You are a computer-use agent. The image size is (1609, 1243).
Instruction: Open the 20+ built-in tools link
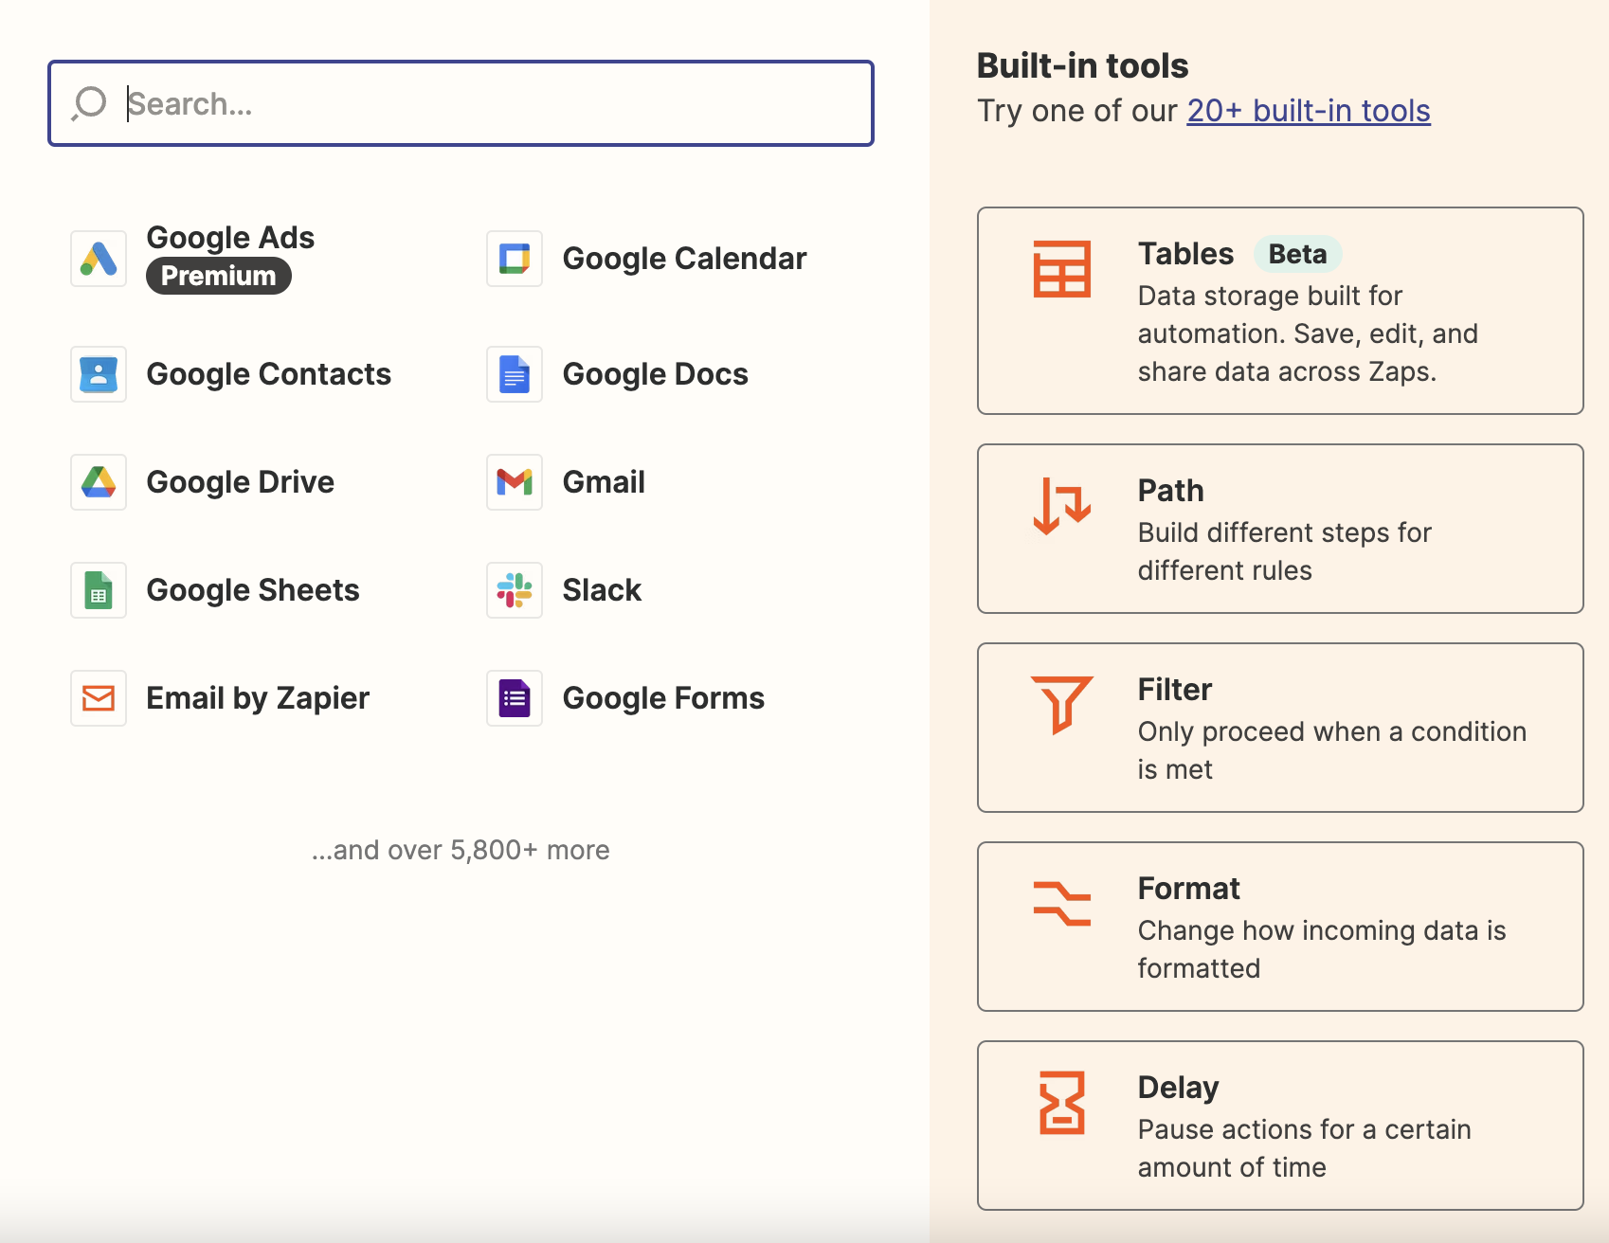coord(1308,111)
